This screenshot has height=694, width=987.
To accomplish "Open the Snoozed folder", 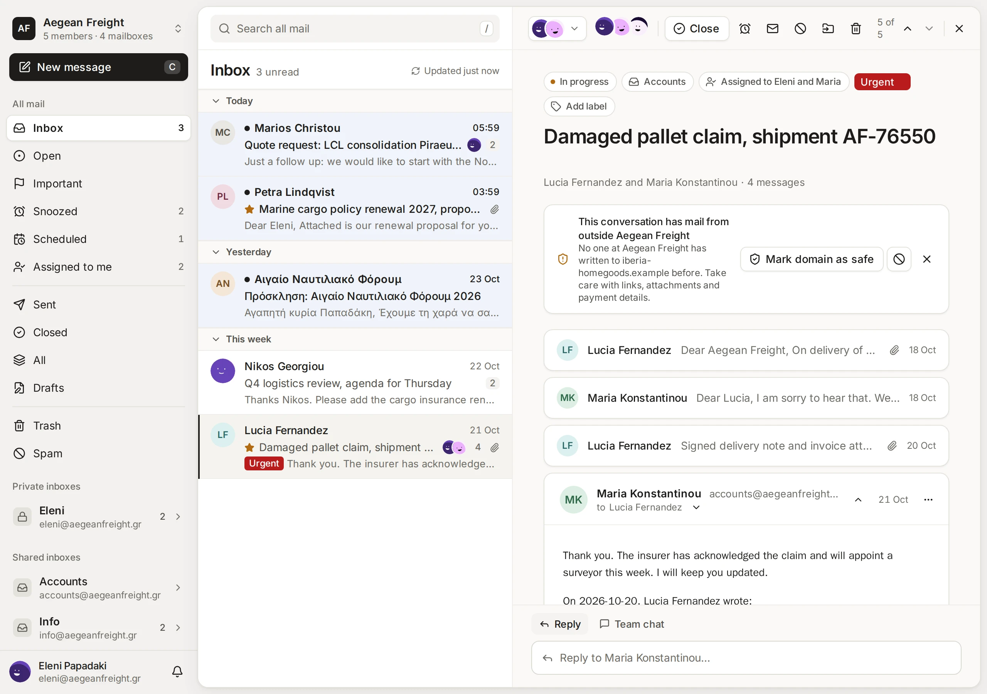I will 98,211.
